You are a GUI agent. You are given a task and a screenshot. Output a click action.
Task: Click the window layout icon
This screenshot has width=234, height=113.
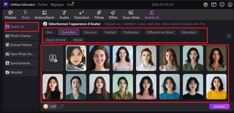214,4
